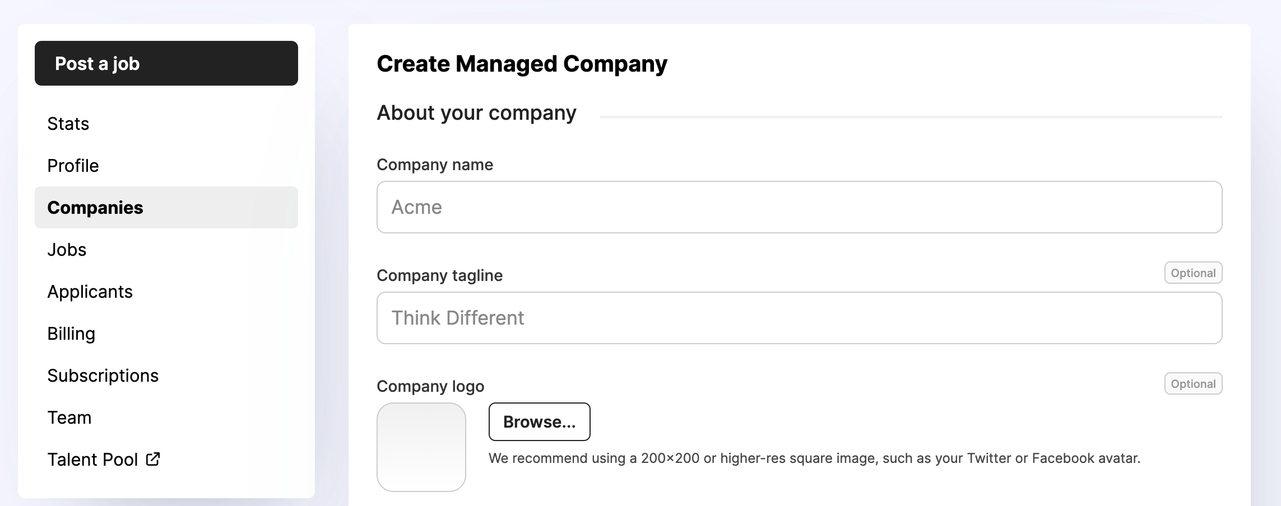The width and height of the screenshot is (1281, 506).
Task: Click the empty company logo preview box
Action: pyautogui.click(x=421, y=447)
